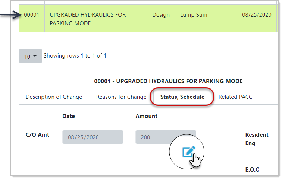This screenshot has height=179, width=282.
Task: Click the C/O Amt label
Action: (37, 134)
